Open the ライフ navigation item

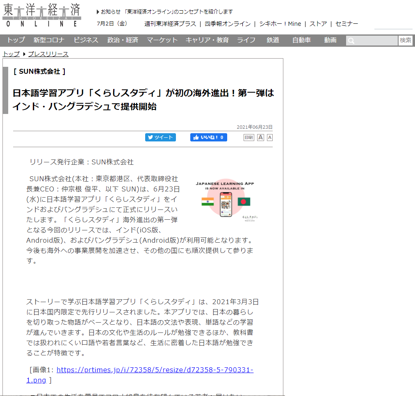coord(246,40)
